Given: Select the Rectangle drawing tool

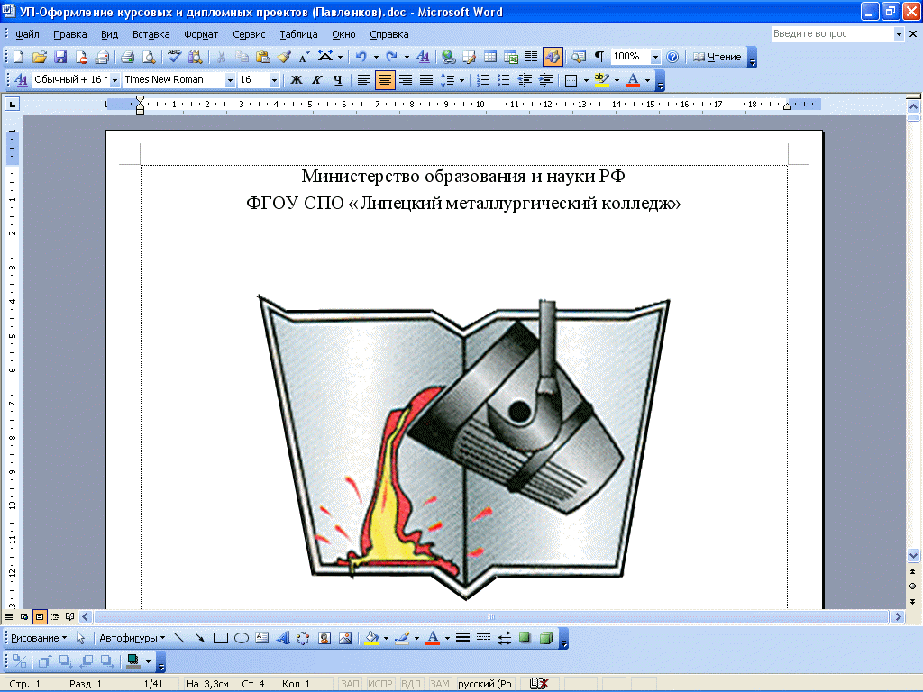Looking at the screenshot, I should pyautogui.click(x=221, y=638).
